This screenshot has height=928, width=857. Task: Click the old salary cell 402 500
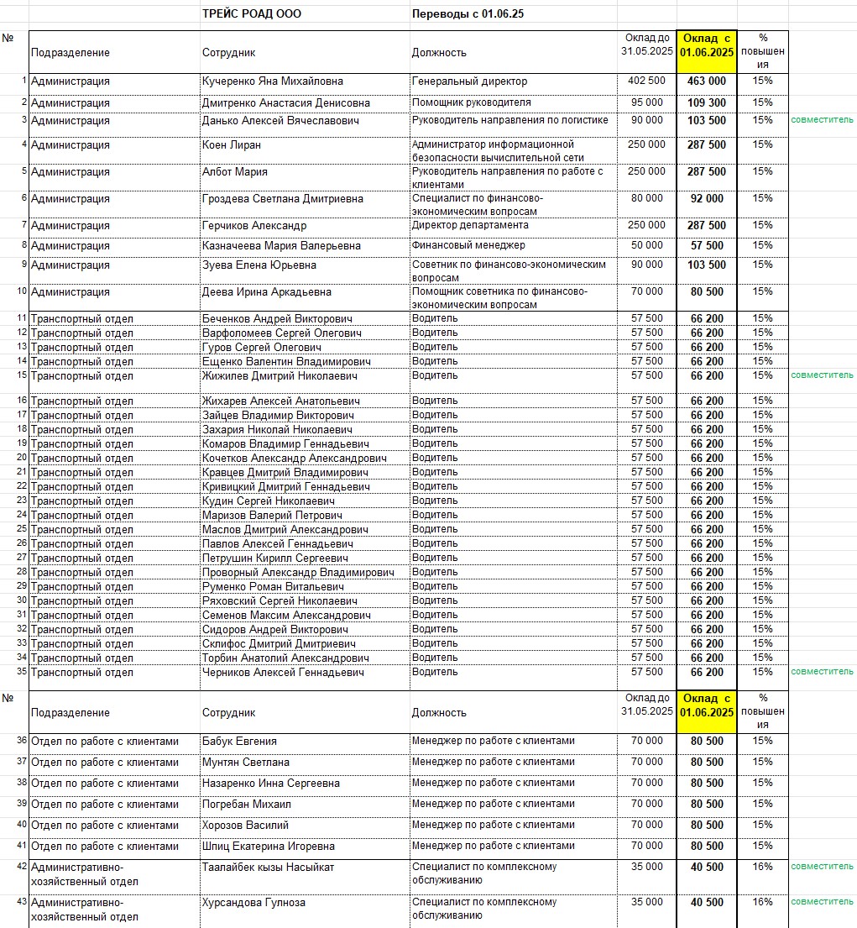click(646, 81)
